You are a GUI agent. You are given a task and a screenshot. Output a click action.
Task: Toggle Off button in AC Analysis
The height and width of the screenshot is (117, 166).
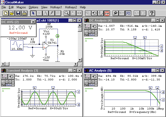(x=86, y=81)
